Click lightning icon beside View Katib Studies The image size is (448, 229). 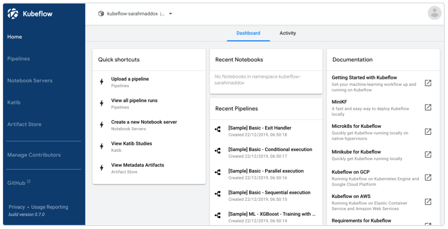pyautogui.click(x=102, y=146)
